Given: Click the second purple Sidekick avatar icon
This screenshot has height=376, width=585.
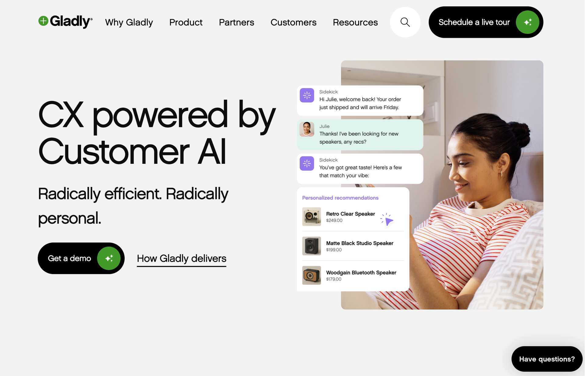Looking at the screenshot, I should (307, 163).
